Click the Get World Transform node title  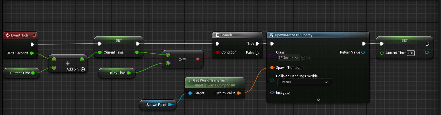pos(210,80)
